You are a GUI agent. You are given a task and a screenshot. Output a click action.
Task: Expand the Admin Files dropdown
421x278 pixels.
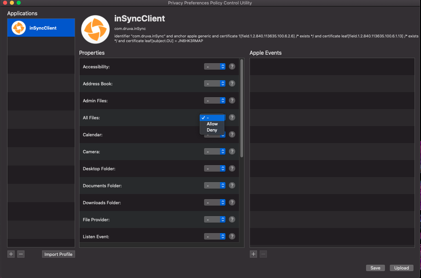point(215,101)
